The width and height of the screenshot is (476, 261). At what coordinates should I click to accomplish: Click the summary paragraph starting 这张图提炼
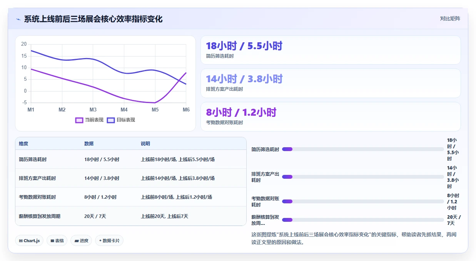coord(354,239)
